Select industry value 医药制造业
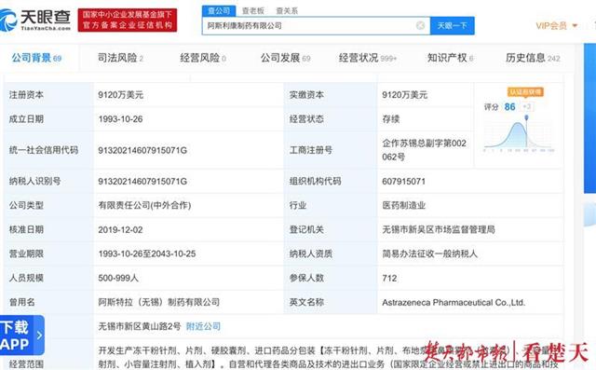This screenshot has width=596, height=370. pos(403,205)
